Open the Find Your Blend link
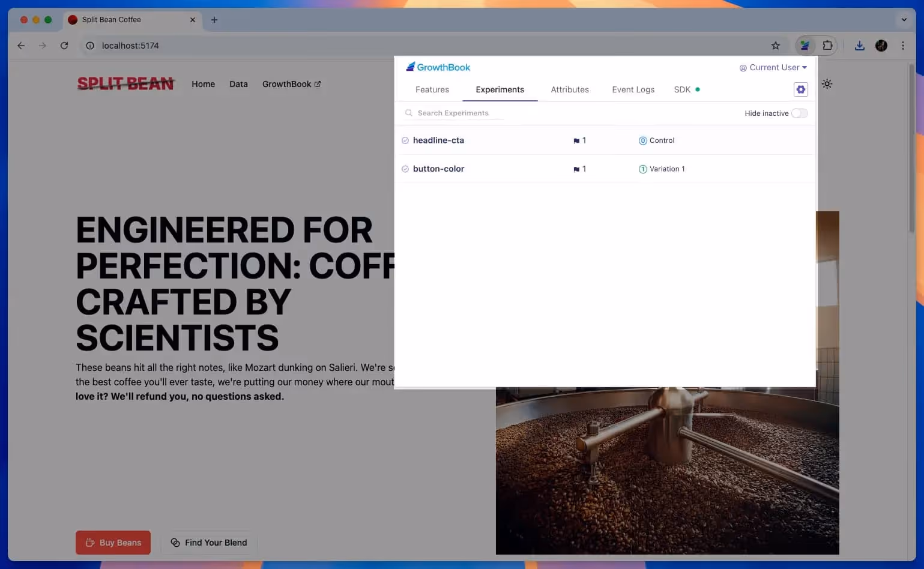 tap(208, 542)
